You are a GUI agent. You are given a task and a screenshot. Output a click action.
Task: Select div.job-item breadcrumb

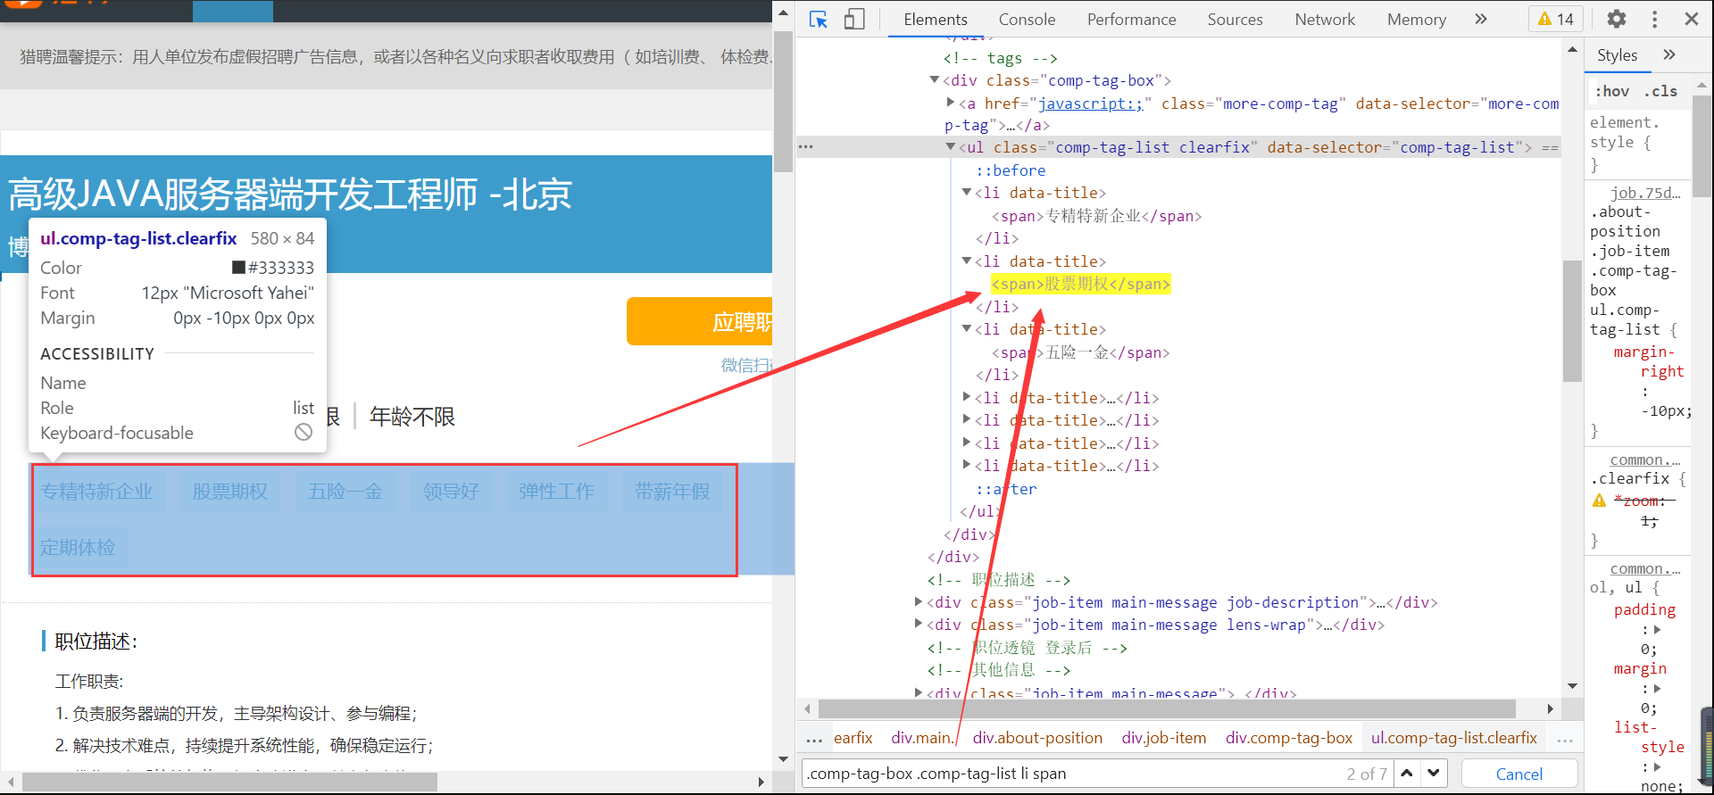coord(1164,738)
